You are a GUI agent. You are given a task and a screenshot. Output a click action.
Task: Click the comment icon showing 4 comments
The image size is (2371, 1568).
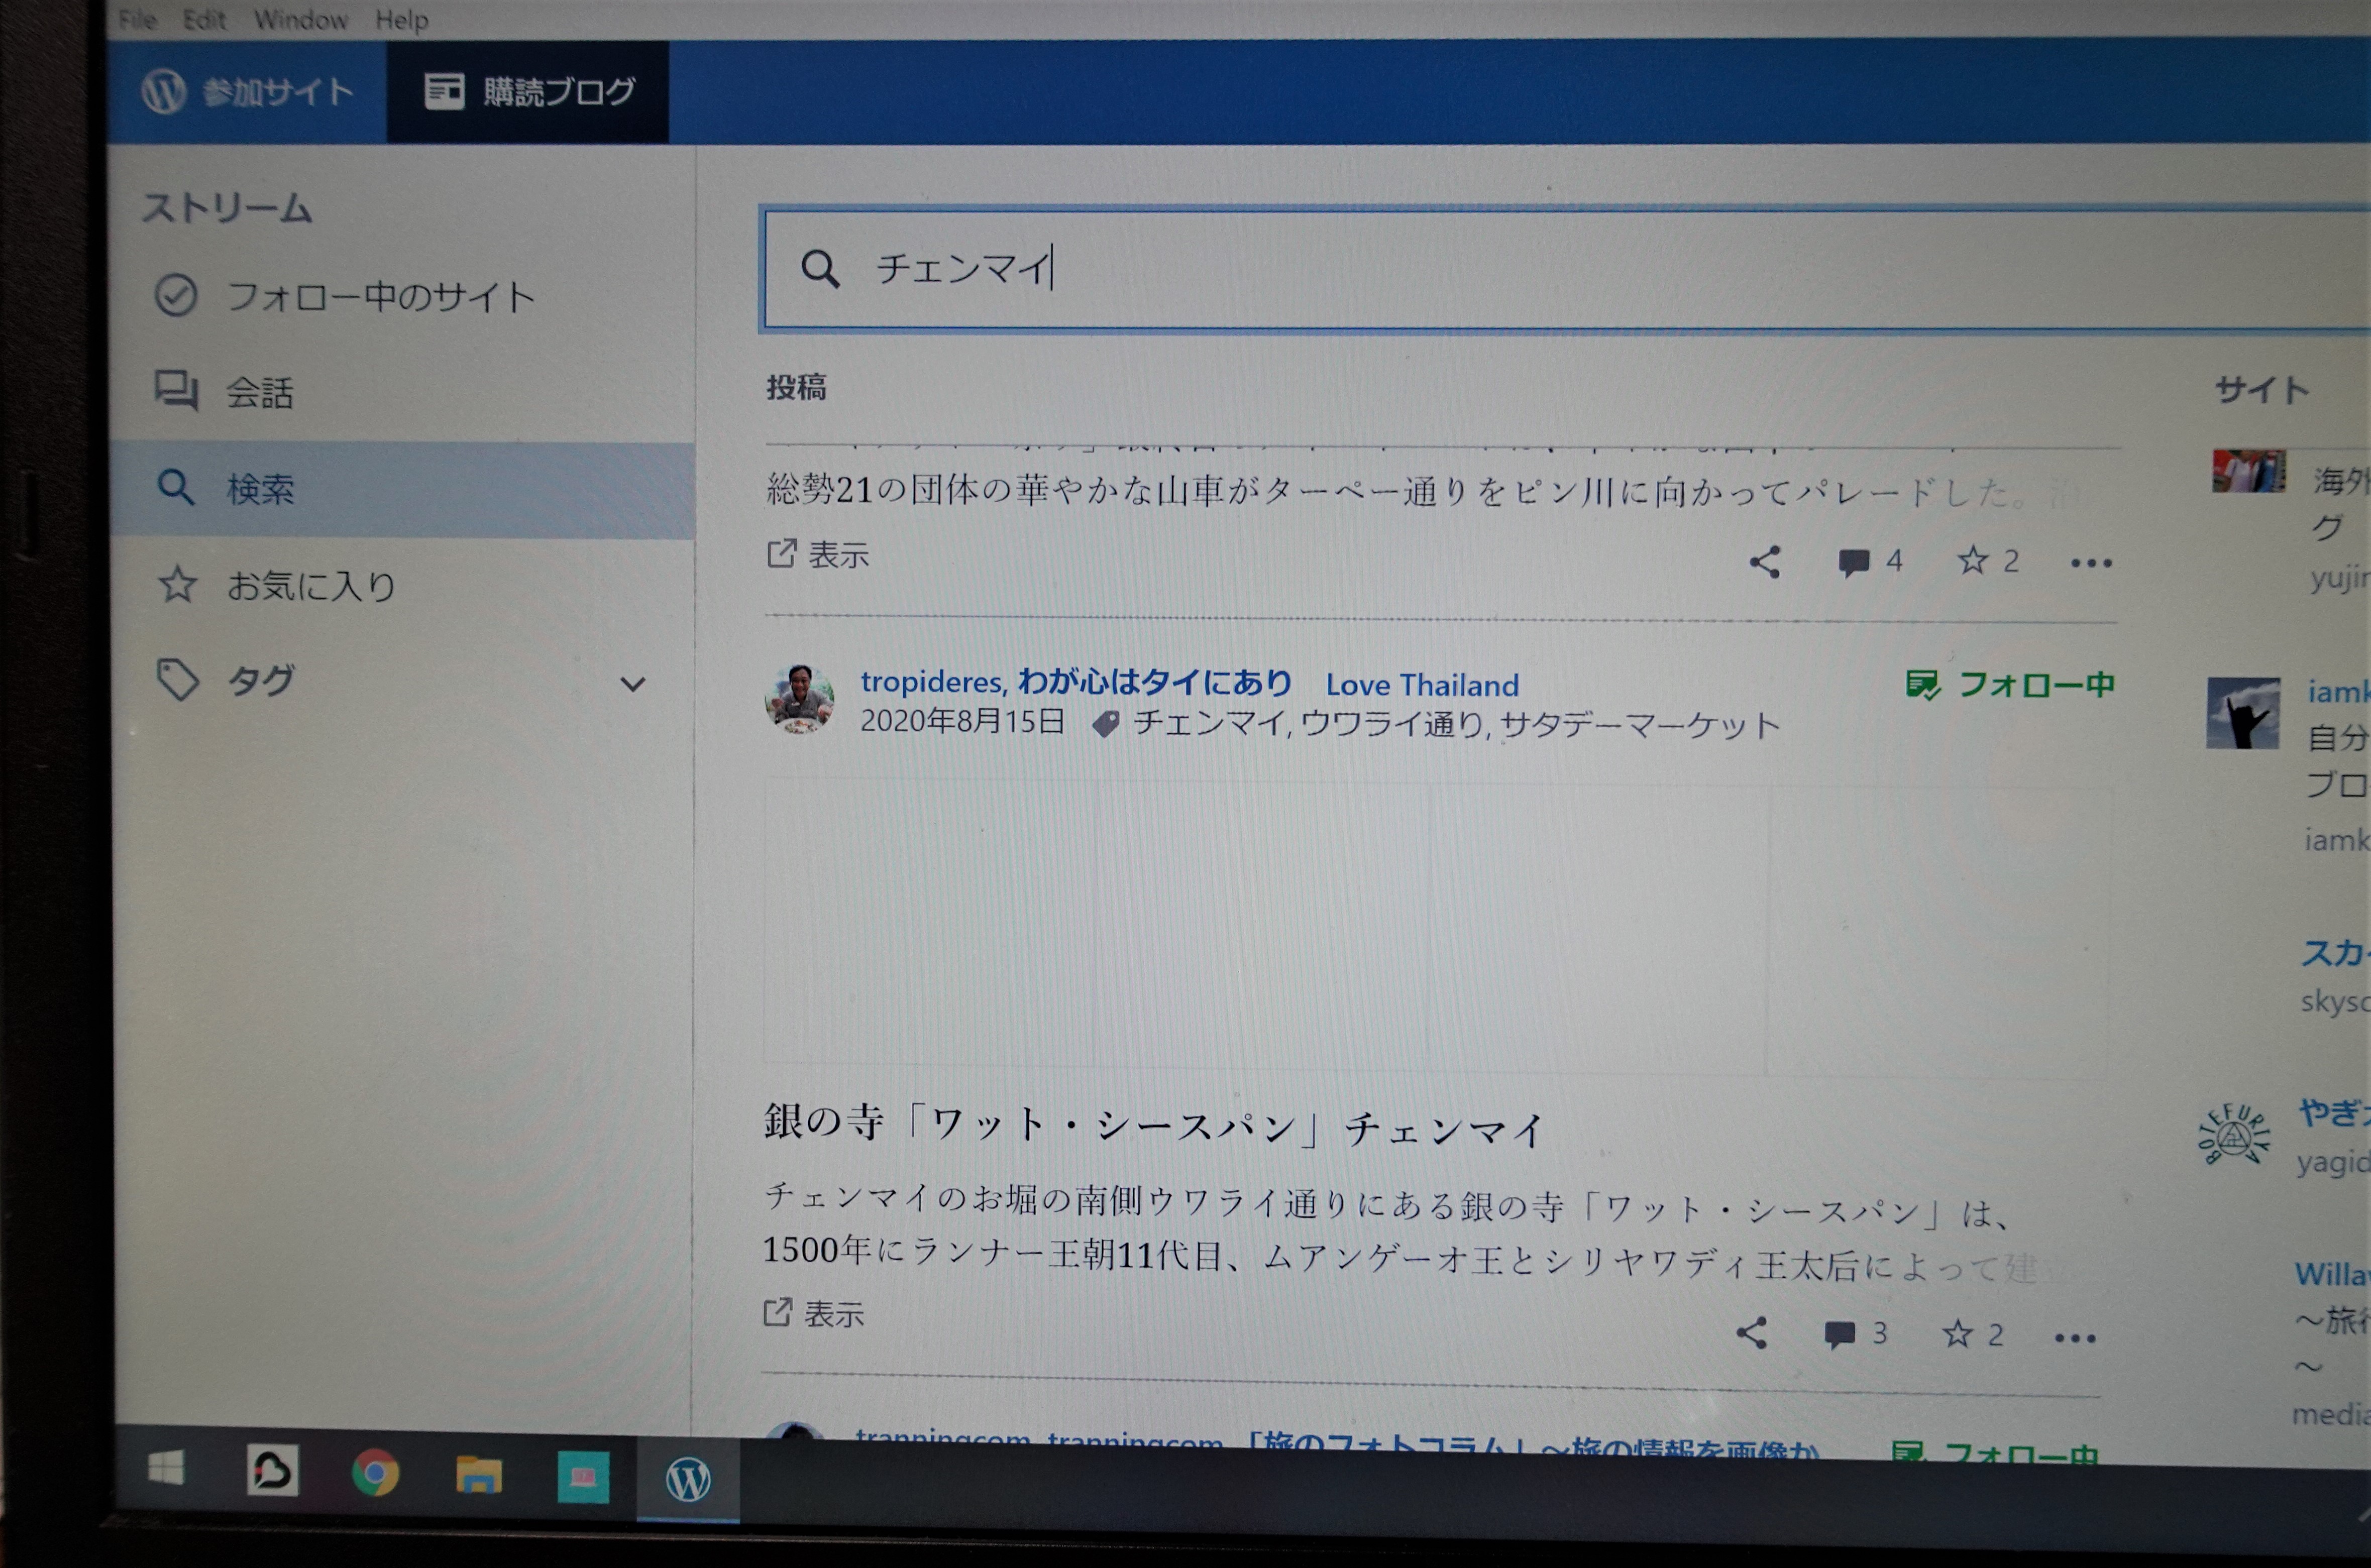coord(1853,562)
